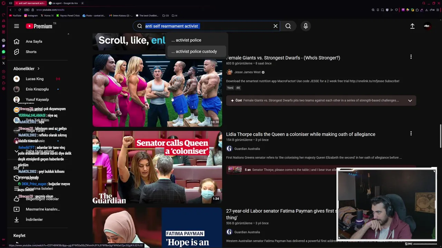Click the snapshot icon in browser toolbar

pyautogui.click(x=382, y=10)
